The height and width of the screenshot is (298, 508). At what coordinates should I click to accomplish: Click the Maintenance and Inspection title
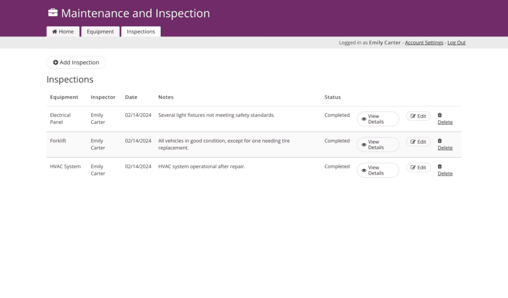pos(135,13)
